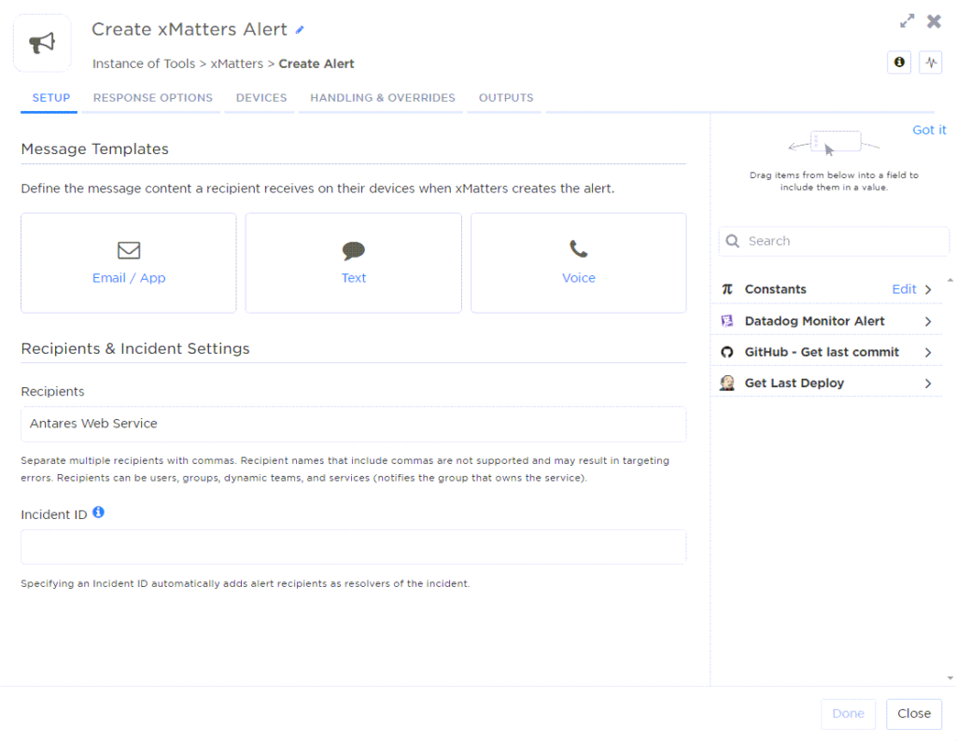Click the Close button
The image size is (956, 741).
[913, 713]
